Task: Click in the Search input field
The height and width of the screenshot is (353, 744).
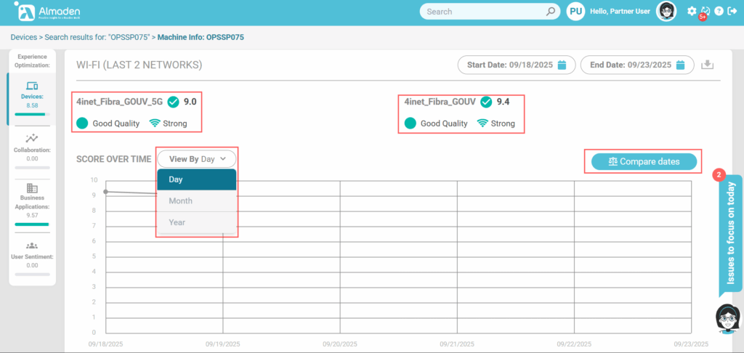Action: [x=482, y=12]
